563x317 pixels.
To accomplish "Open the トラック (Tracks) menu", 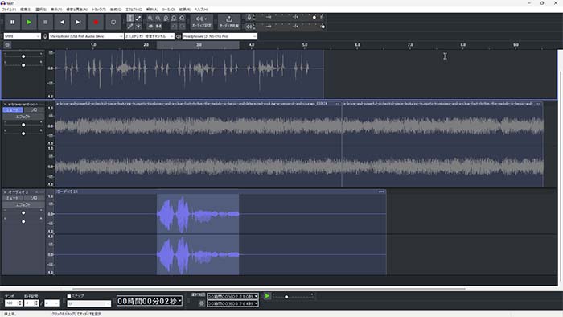I will click(x=99, y=10).
